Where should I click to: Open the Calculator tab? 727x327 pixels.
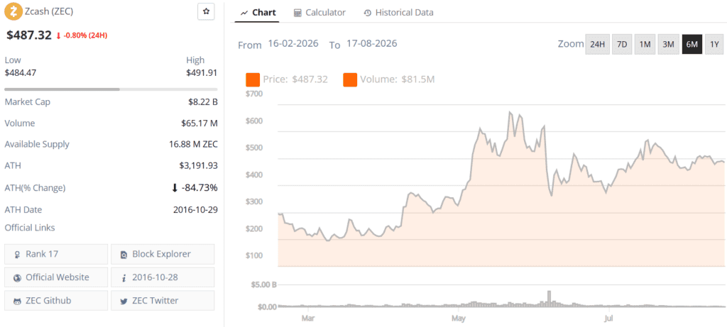coord(320,13)
